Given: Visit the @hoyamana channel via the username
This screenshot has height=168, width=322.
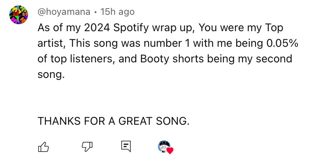Looking at the screenshot, I should coord(64,12).
